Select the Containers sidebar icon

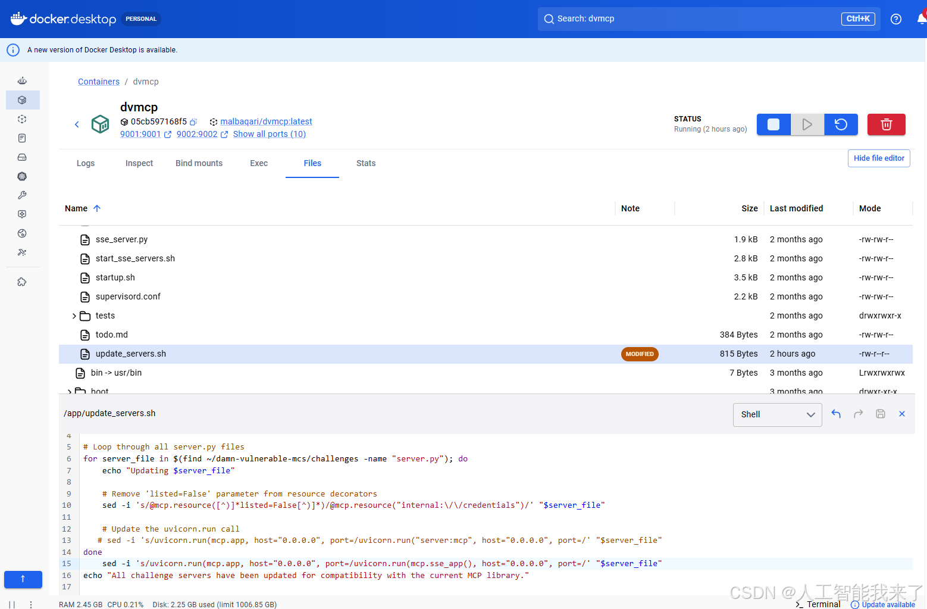point(22,100)
